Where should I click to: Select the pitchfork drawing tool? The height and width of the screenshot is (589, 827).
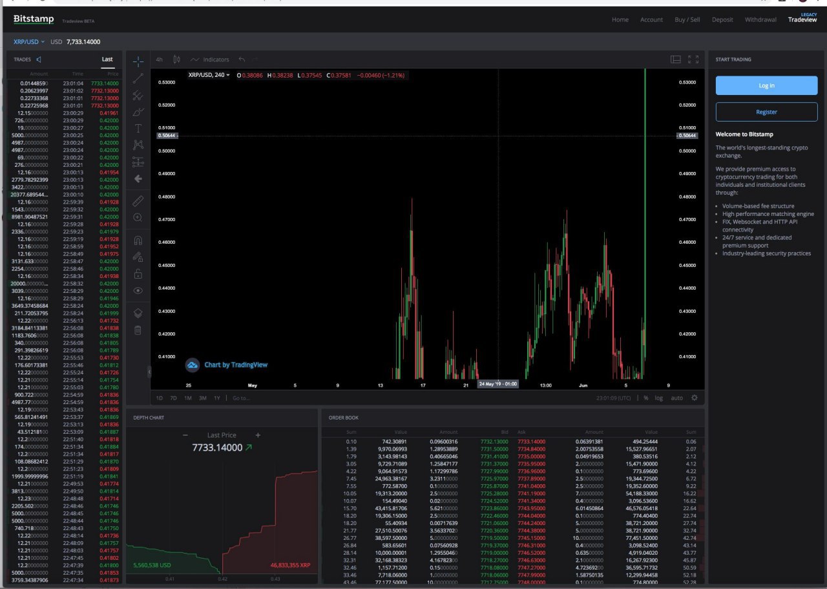click(138, 95)
